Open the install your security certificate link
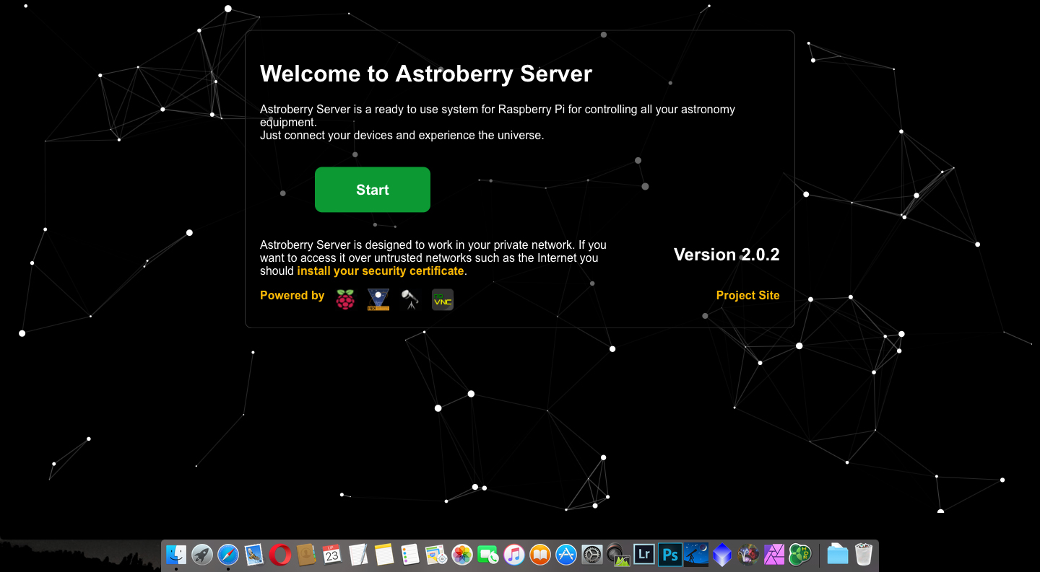Image resolution: width=1040 pixels, height=572 pixels. tap(381, 271)
